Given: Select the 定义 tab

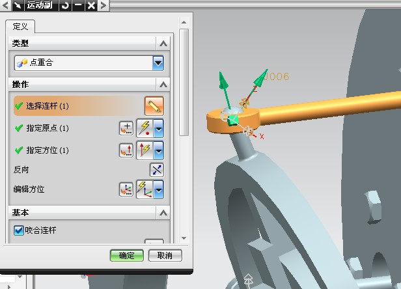Looking at the screenshot, I should click(x=20, y=27).
